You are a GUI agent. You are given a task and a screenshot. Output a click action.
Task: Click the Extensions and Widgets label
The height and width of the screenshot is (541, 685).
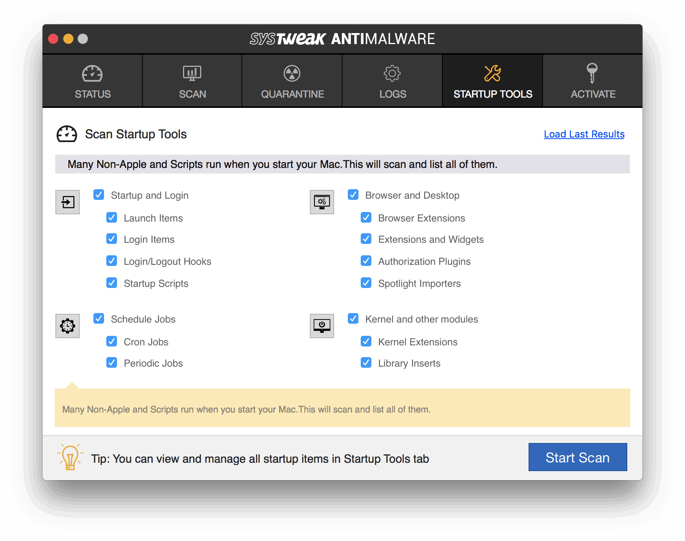coord(431,239)
